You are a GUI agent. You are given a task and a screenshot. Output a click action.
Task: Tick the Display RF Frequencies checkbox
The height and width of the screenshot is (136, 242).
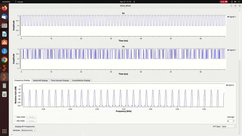pos(14,127)
